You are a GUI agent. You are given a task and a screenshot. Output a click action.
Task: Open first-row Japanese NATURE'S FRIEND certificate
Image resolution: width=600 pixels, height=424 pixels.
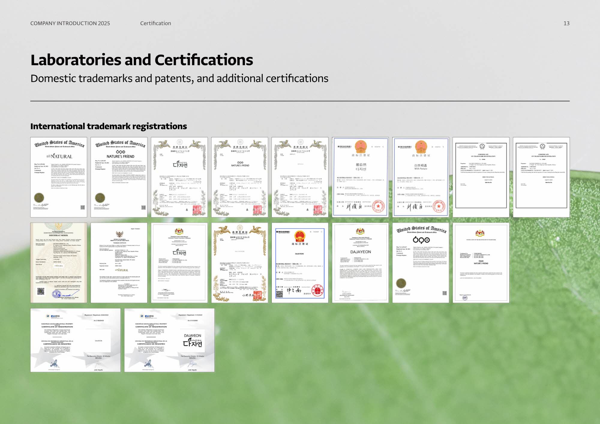(x=239, y=177)
